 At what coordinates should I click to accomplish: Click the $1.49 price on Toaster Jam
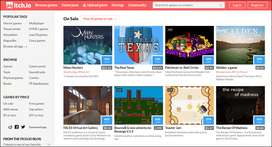pyautogui.click(x=209, y=128)
